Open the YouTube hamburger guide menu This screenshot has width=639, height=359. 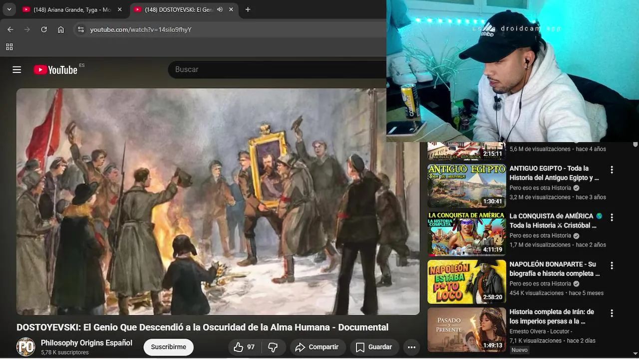17,70
